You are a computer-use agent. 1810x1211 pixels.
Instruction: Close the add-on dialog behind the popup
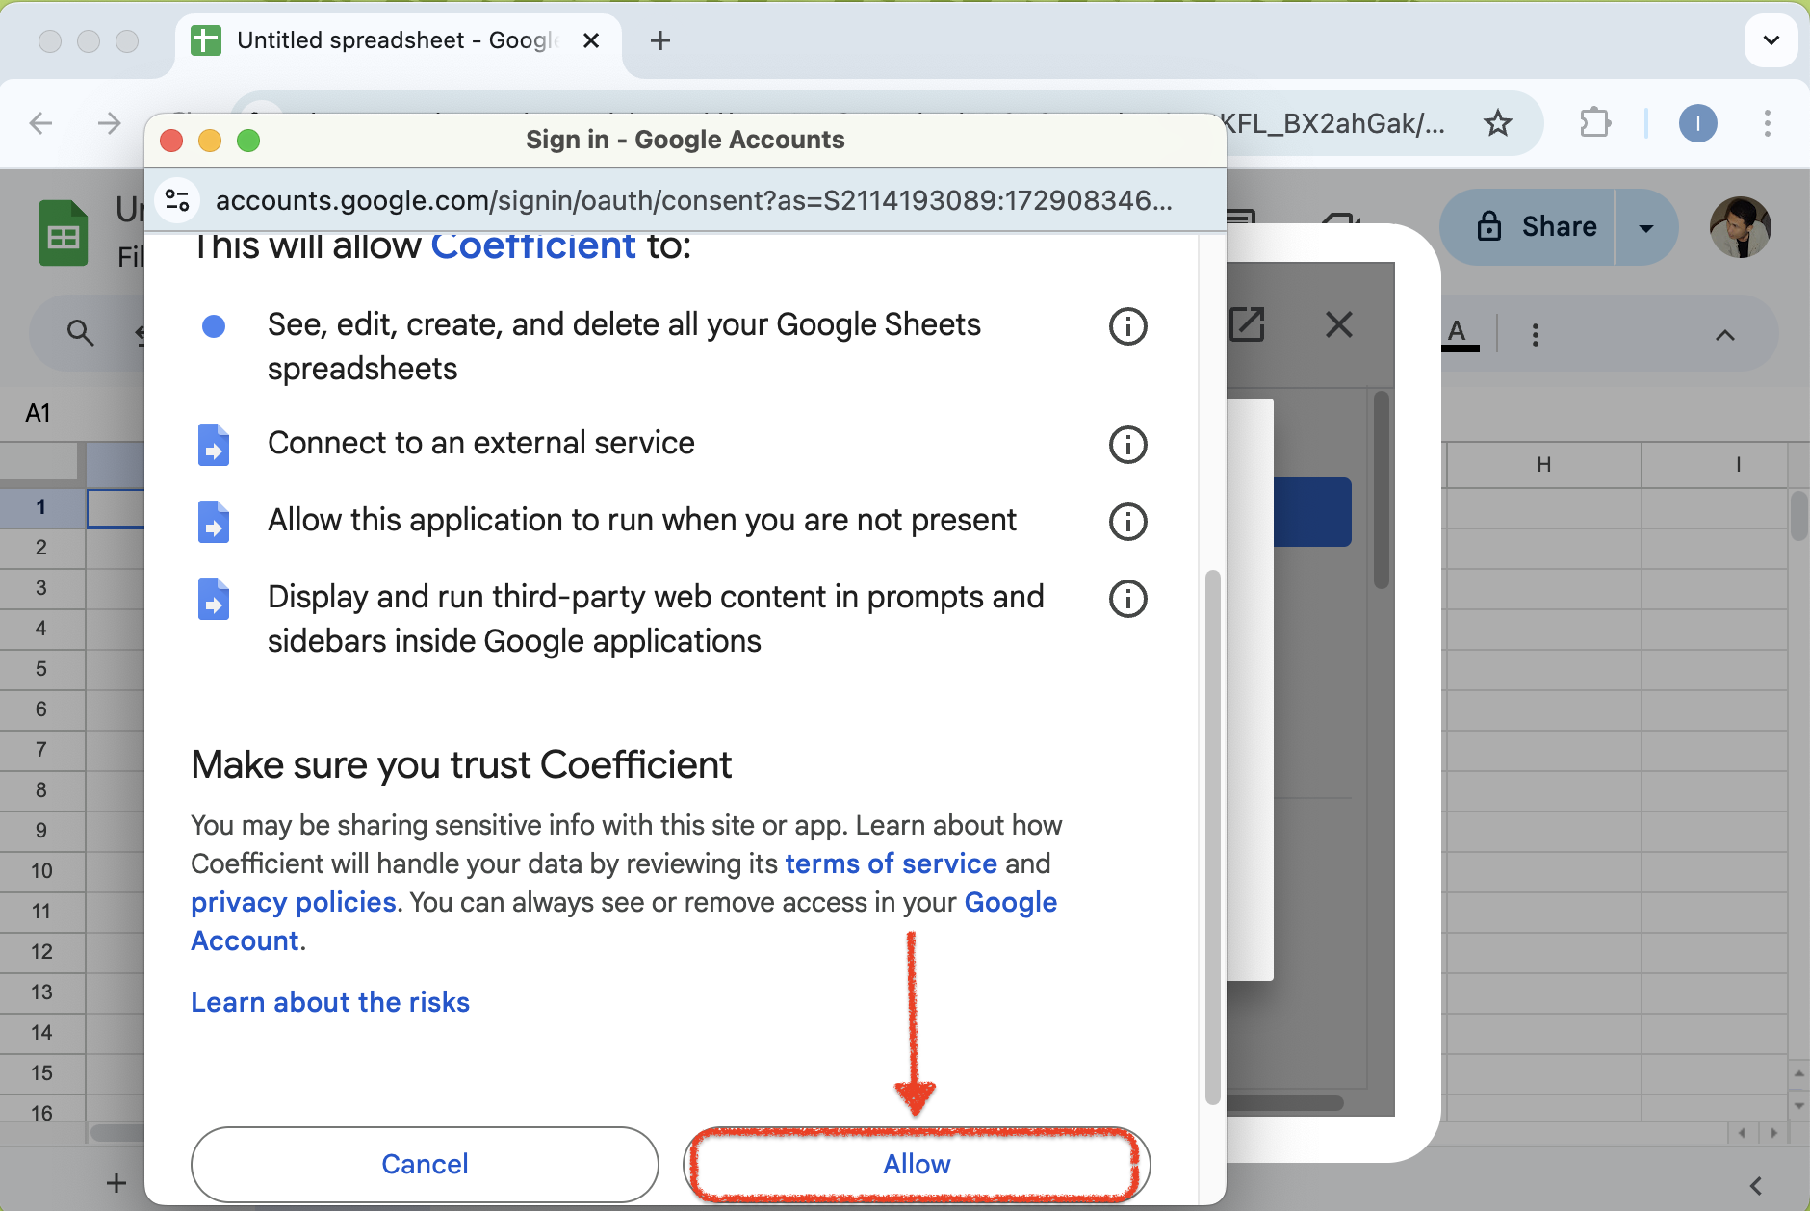coord(1338,324)
